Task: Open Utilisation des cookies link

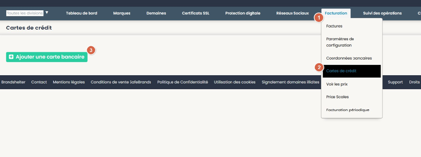Action: (235, 82)
